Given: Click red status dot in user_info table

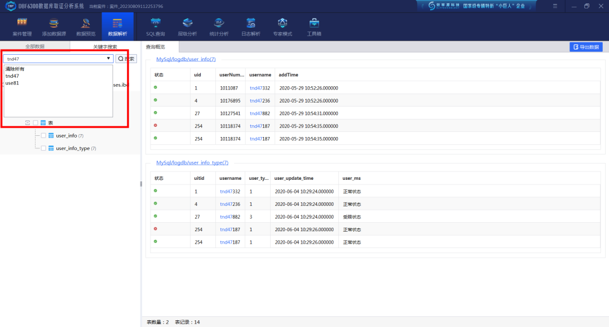Looking at the screenshot, I should click(156, 125).
